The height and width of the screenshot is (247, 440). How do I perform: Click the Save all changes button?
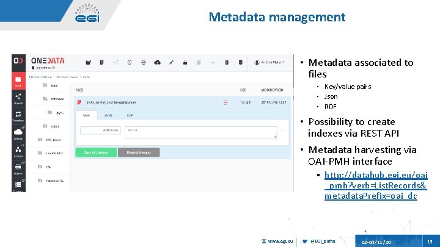coord(96,152)
